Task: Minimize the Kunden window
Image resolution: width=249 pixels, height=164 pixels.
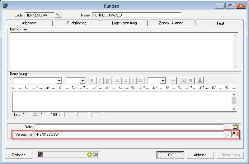Action: pyautogui.click(x=220, y=6)
